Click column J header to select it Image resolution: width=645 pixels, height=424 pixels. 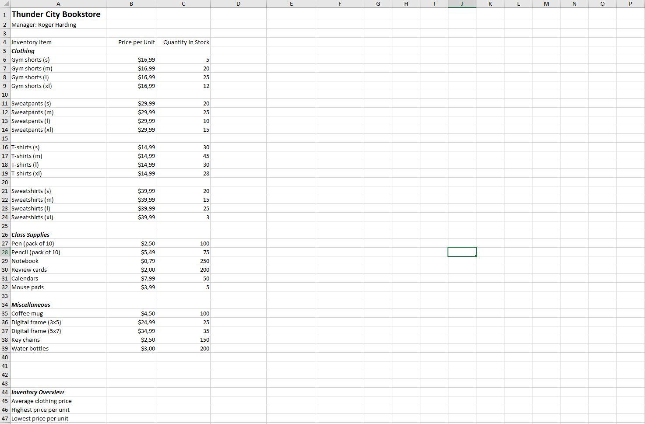(462, 4)
